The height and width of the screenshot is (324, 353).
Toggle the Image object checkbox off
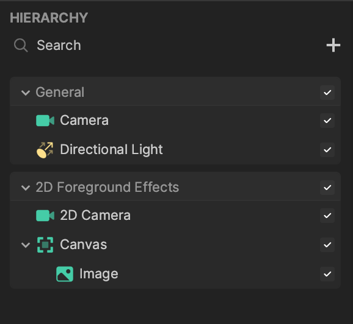[327, 274]
